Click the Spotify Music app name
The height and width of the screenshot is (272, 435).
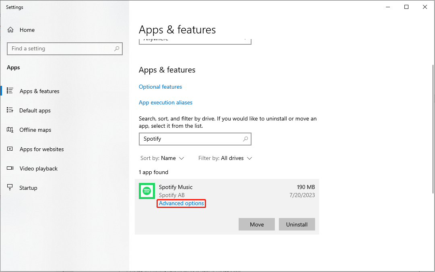(175, 187)
